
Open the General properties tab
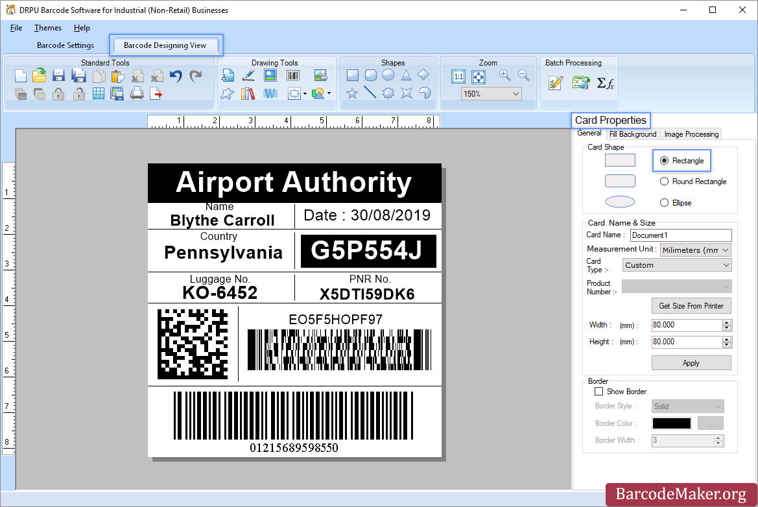tap(589, 133)
